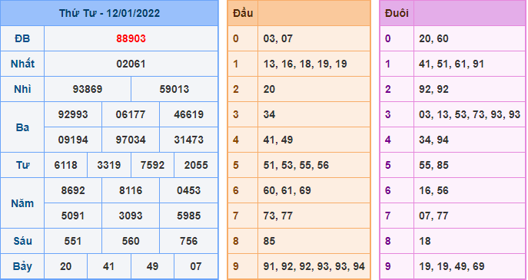
Task: Click row index 5 in the Đầu table
Action: click(236, 165)
